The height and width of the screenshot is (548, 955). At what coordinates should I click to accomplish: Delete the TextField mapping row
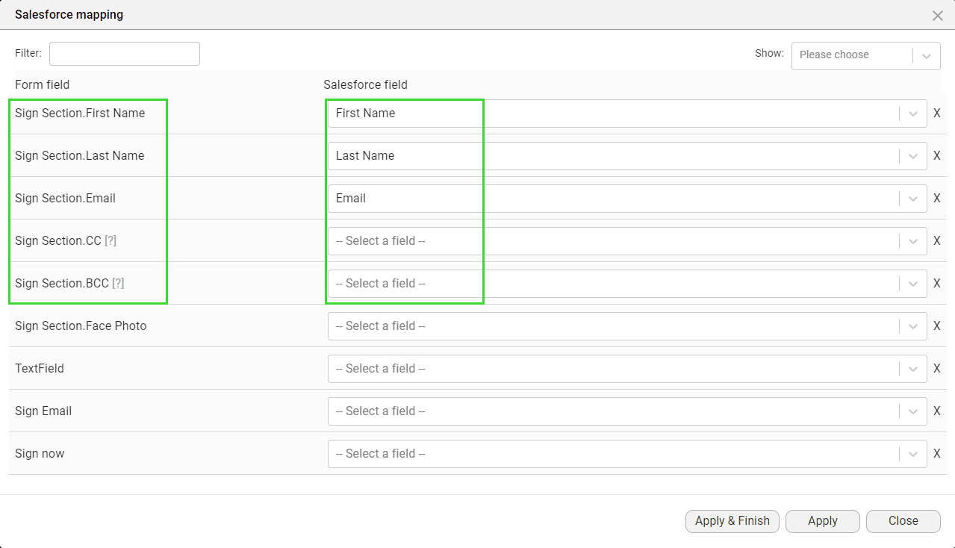point(937,368)
